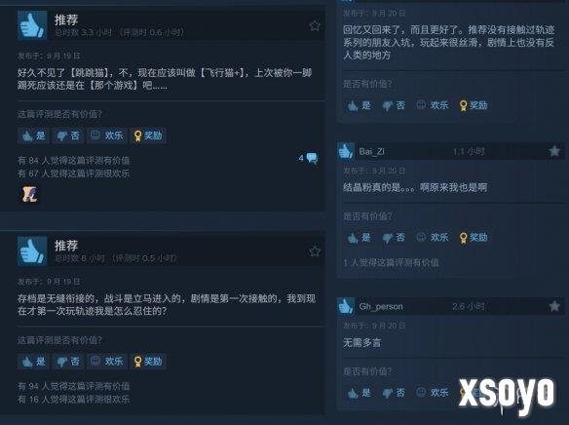Click the star icon on second review header
Image resolution: width=569 pixels, height=425 pixels.
[x=315, y=251]
